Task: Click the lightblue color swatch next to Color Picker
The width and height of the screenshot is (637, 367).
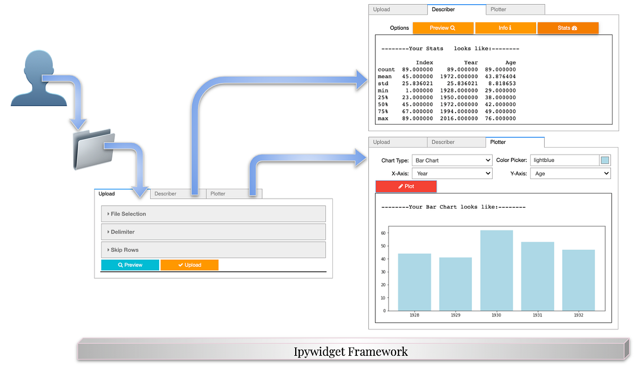Action: (606, 160)
